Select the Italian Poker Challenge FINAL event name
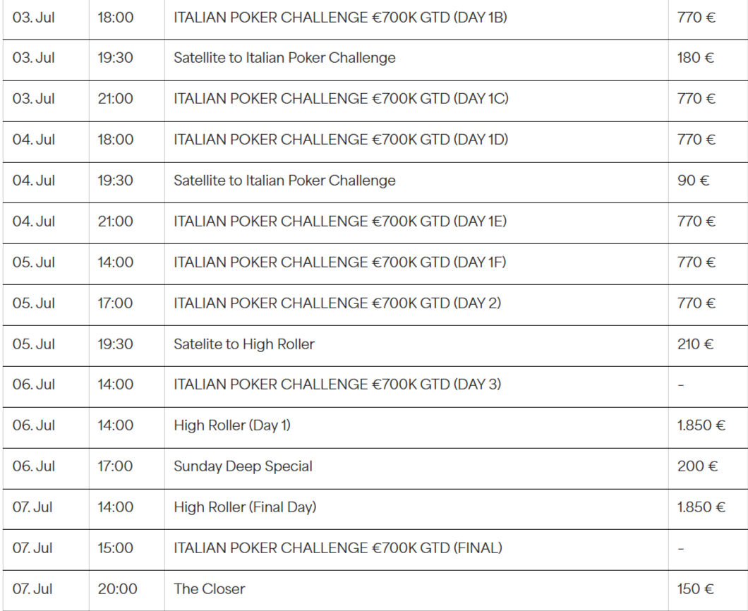 tap(338, 548)
